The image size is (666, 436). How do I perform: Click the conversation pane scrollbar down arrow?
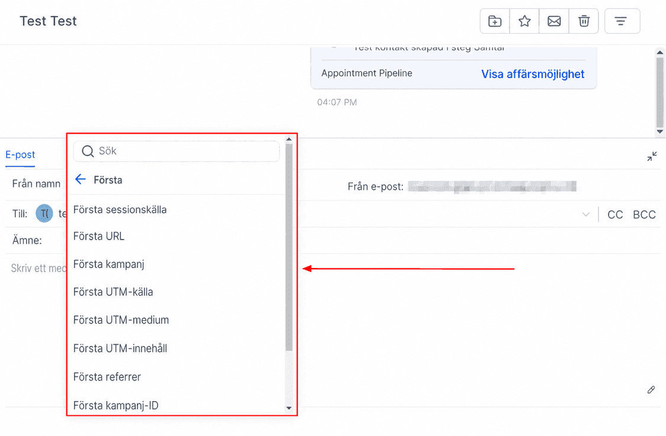point(659,131)
